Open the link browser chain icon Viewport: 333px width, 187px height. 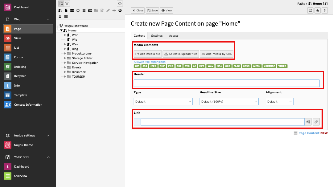(316, 122)
